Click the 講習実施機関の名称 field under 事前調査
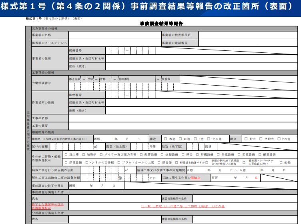The width and height of the screenshot is (301, 224). [x=246, y=198]
